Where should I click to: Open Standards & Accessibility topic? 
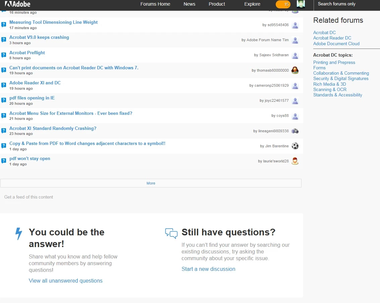tap(338, 95)
